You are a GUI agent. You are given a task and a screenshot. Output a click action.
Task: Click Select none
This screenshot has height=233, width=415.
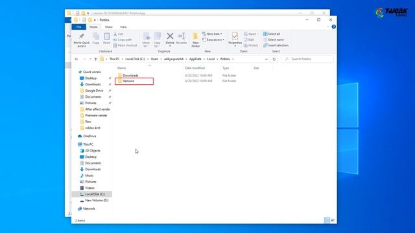pyautogui.click(x=274, y=39)
